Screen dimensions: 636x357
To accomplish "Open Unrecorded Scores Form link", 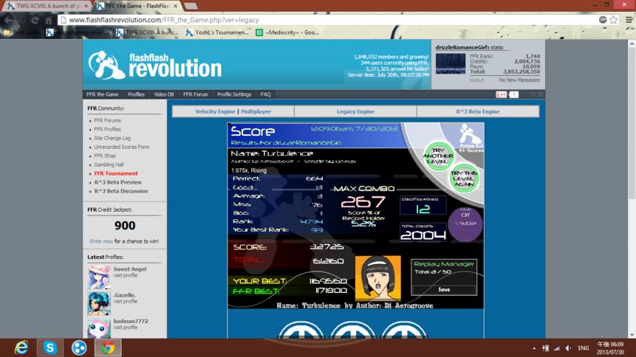I will [x=122, y=147].
